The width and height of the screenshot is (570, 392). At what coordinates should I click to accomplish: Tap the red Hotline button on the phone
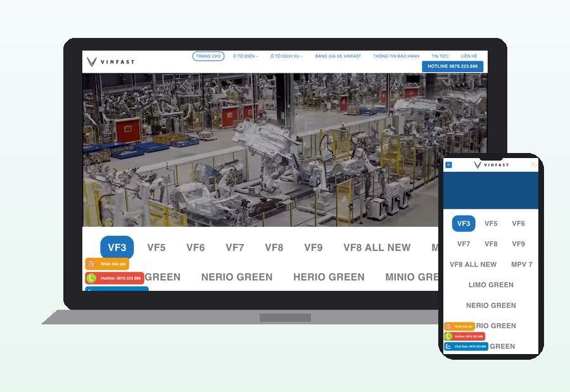(465, 336)
